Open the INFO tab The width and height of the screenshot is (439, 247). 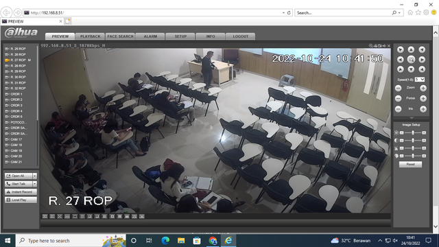pos(211,36)
